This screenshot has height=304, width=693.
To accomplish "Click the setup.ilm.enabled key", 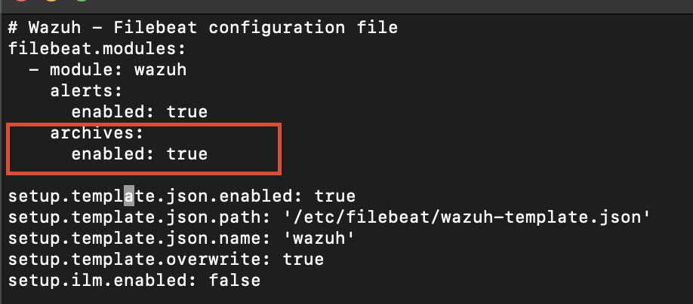I will [x=102, y=280].
